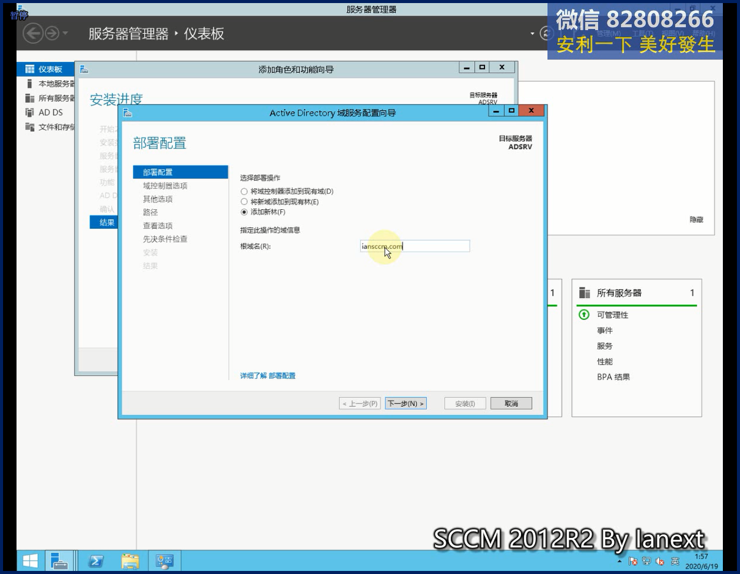Open 文件和存储 via its sidebar icon
The width and height of the screenshot is (740, 574).
[x=29, y=127]
